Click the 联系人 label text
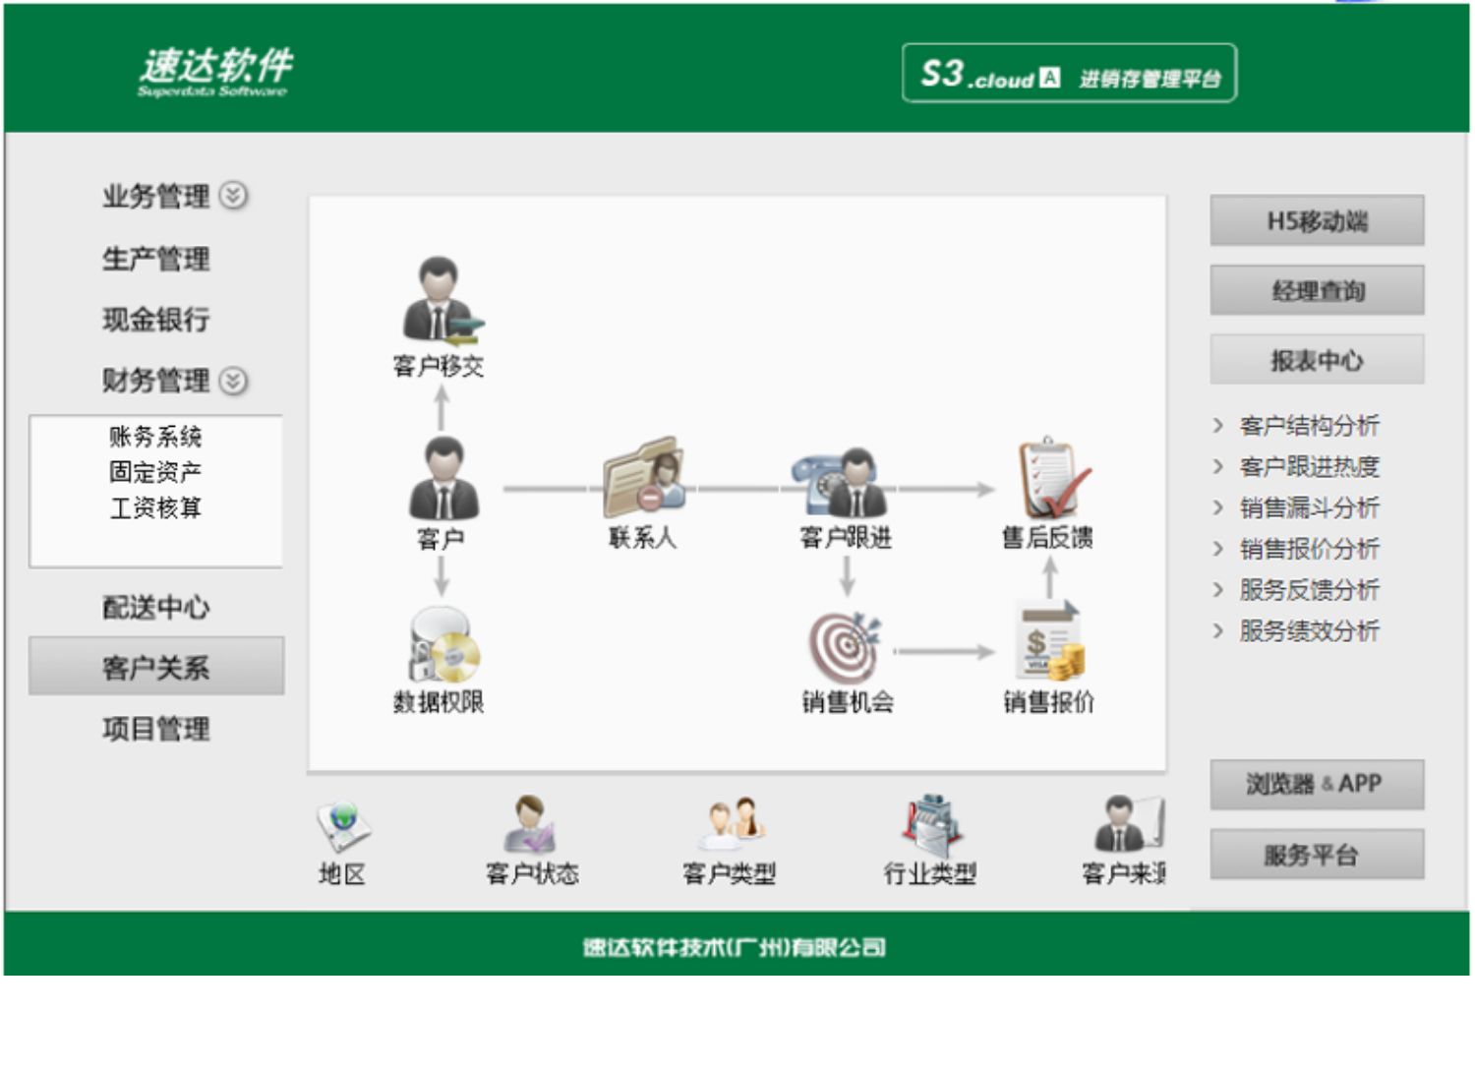Screen dimensions: 1475x1070 click(642, 538)
